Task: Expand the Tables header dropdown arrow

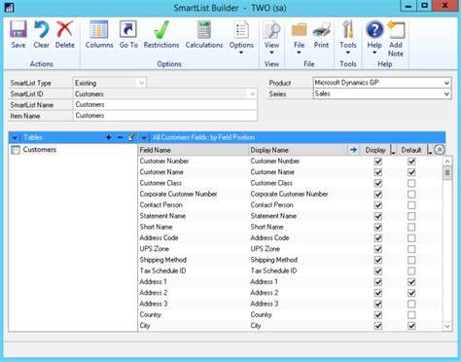Action: click(x=15, y=137)
